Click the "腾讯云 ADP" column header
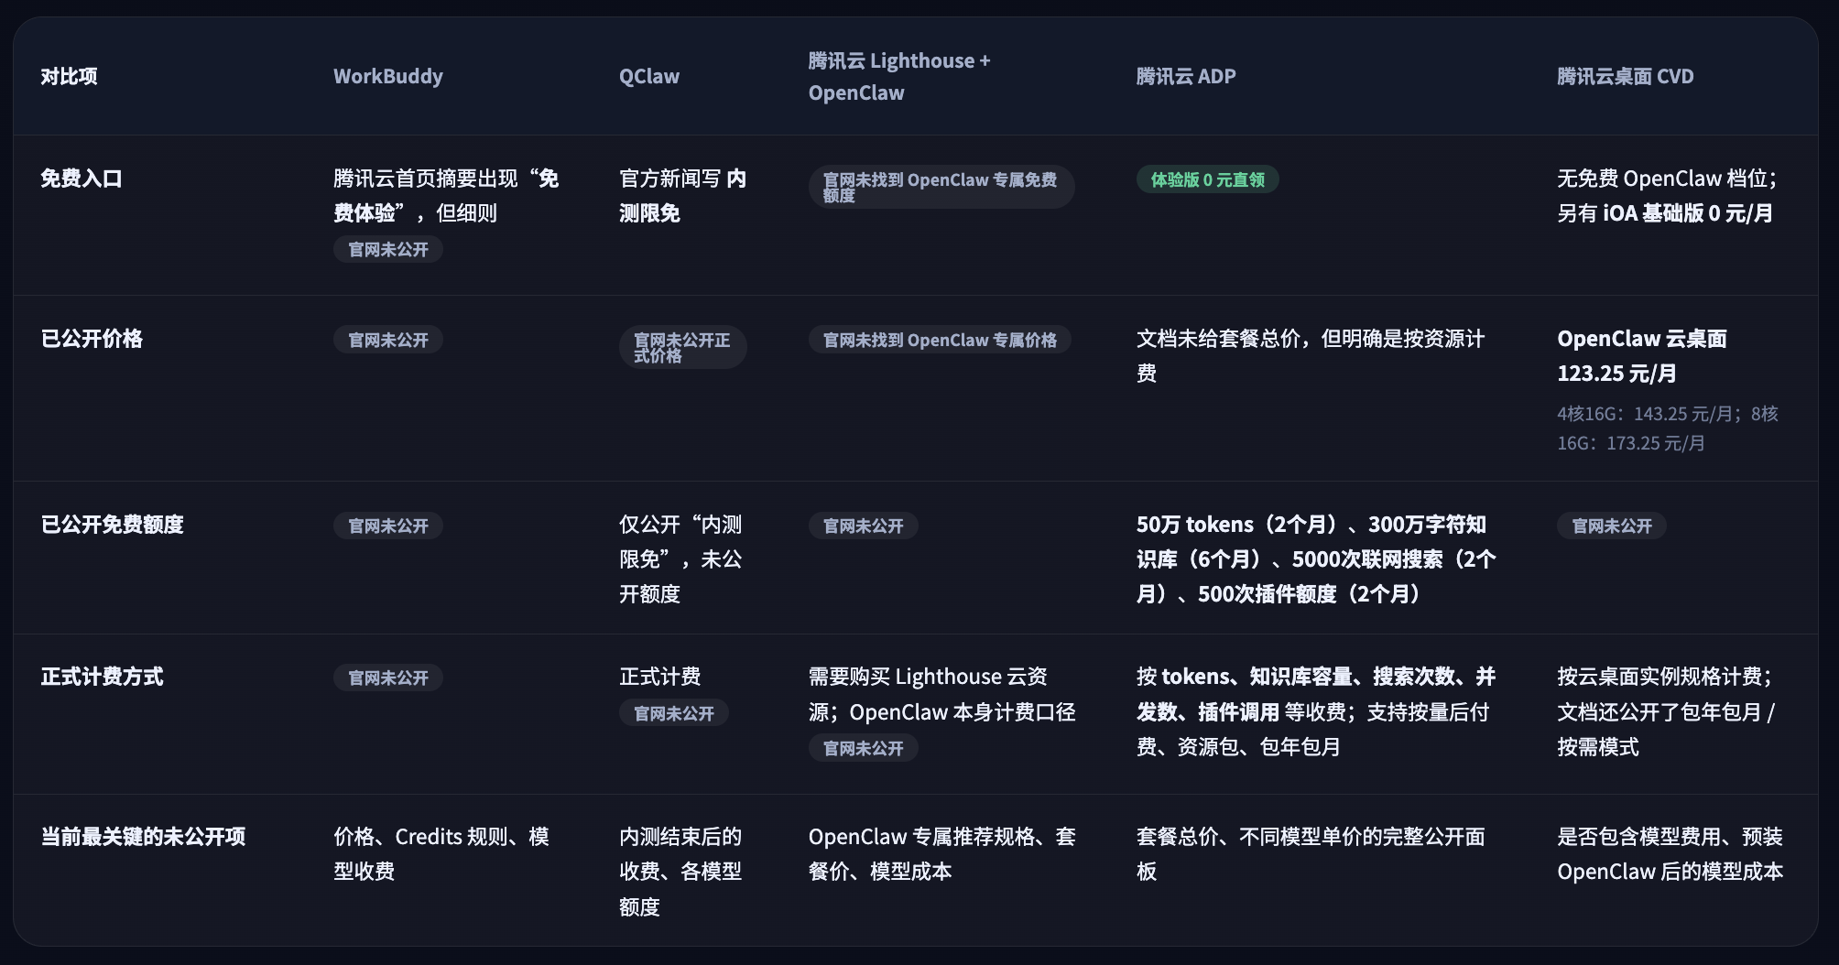Viewport: 1839px width, 965px height. click(x=1185, y=76)
